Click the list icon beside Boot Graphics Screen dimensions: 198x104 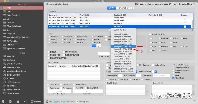(x=4, y=15)
